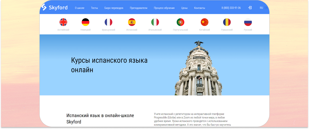This screenshot has height=129, width=309.
Task: Click the Skyford logo in the header
Action: pos(55,7)
